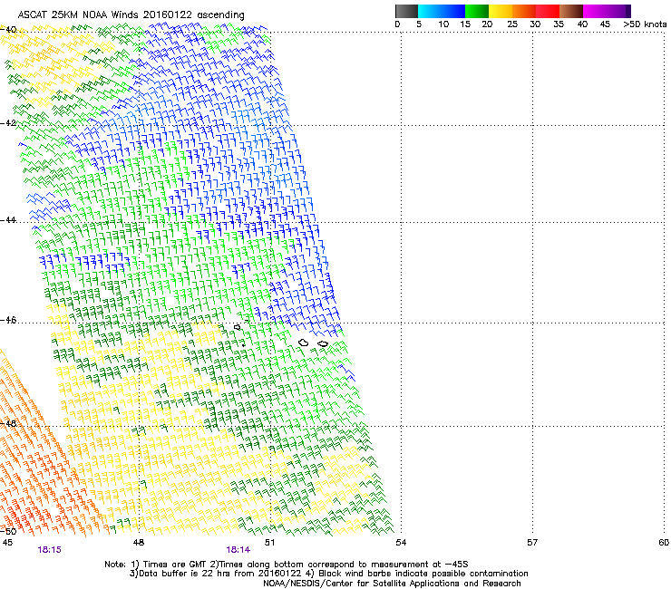Viewport: 671px width, 589px height.
Task: Click the purple pass time '18:15'
Action: point(49,550)
